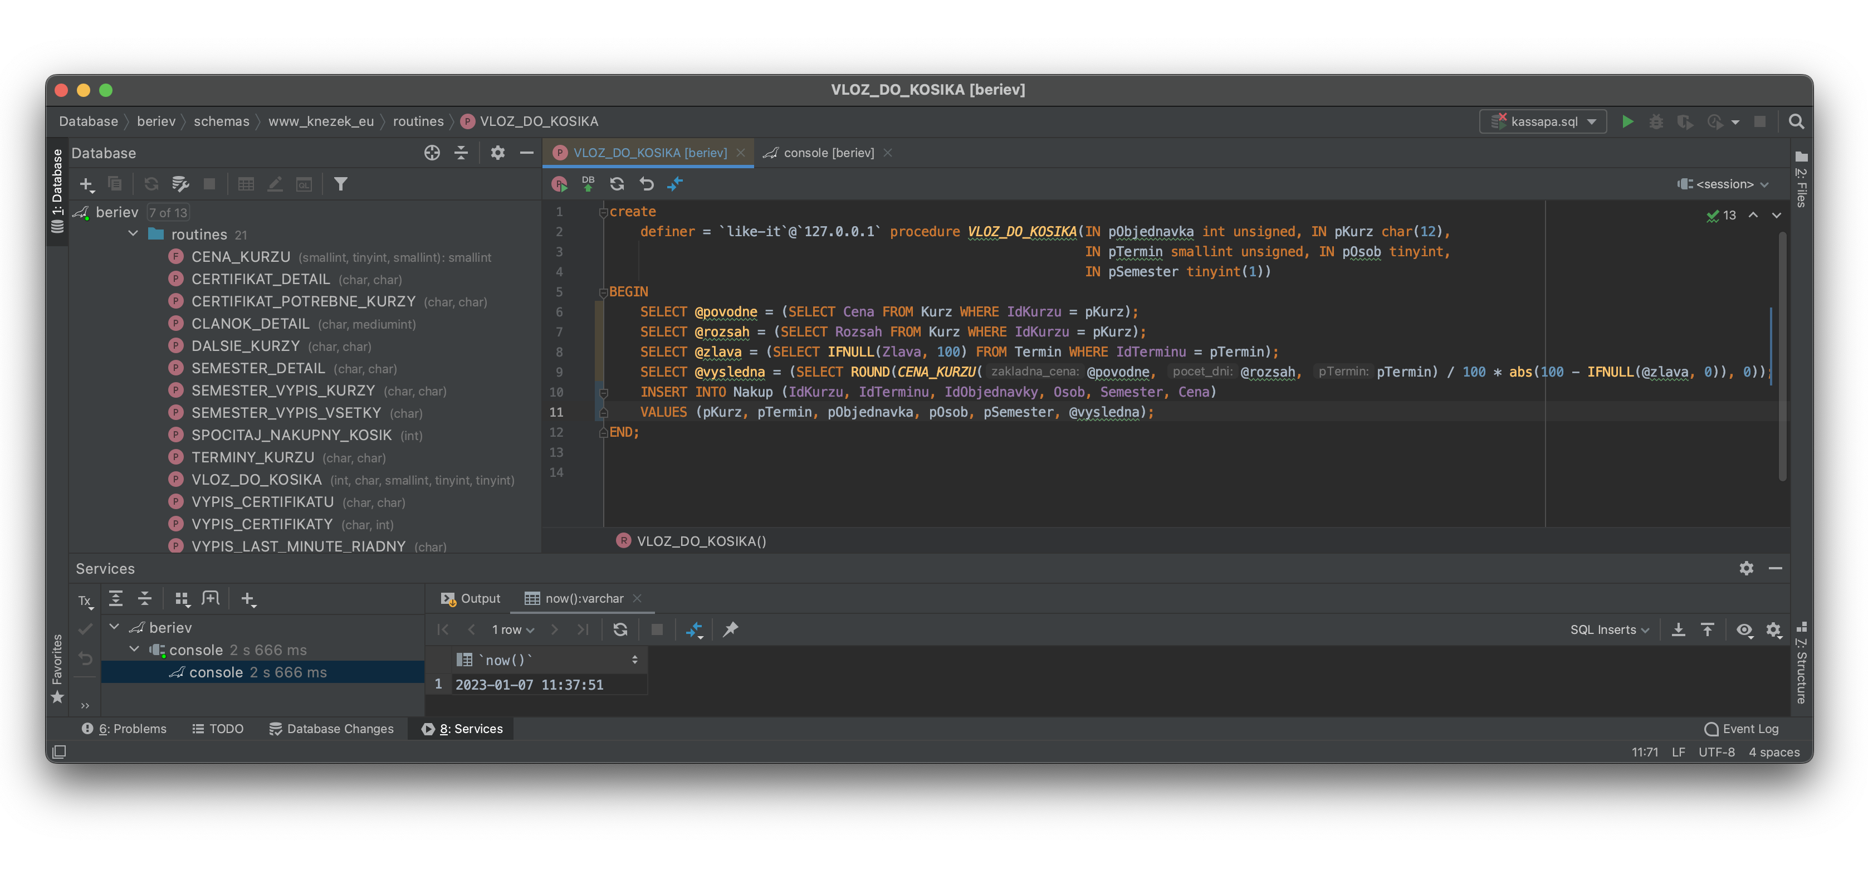Go to next highlighted problem arrow

(x=1776, y=216)
